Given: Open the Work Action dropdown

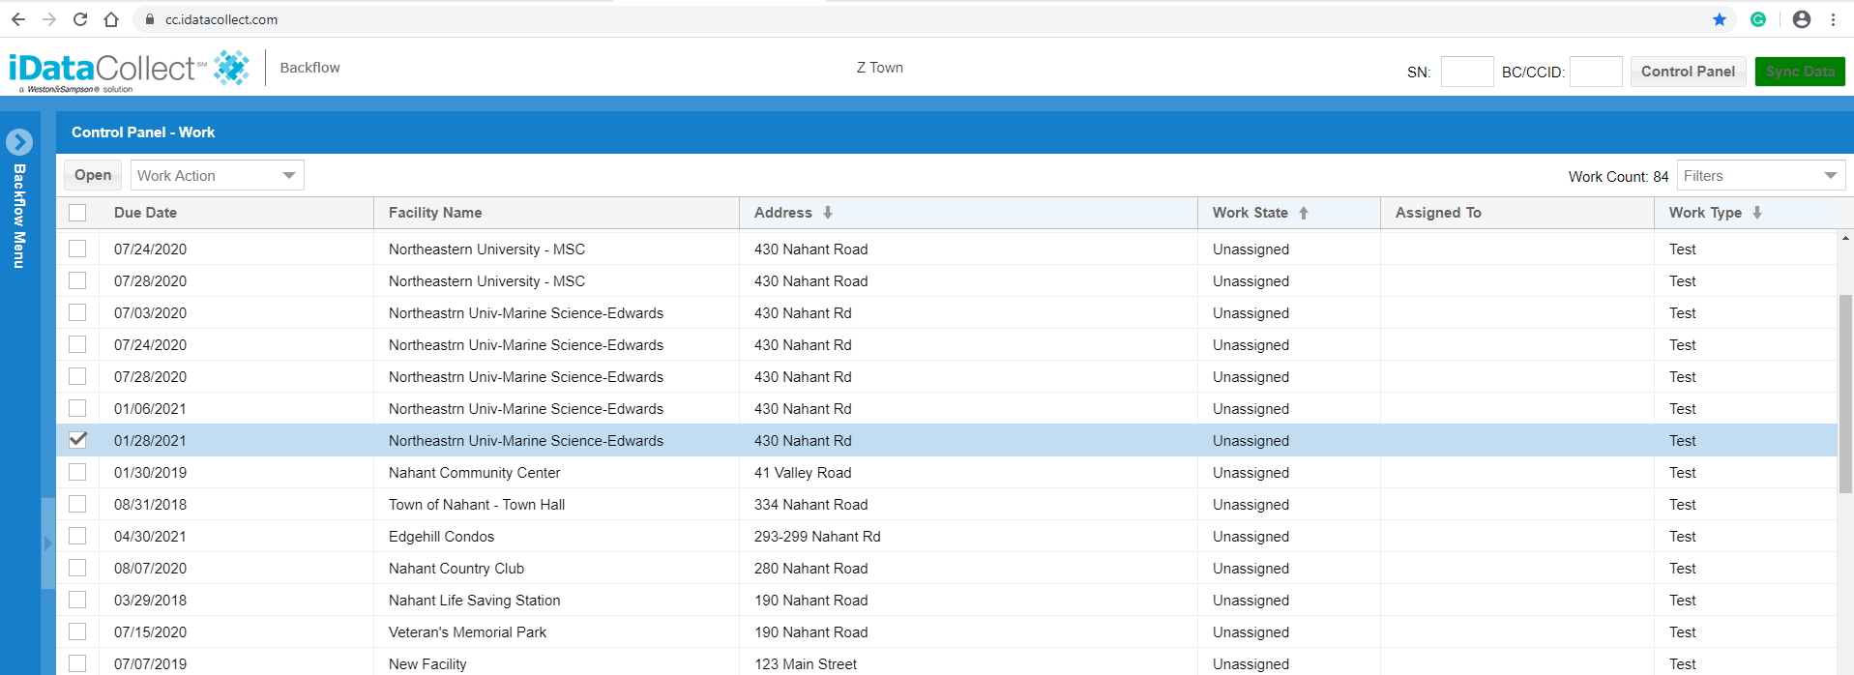Looking at the screenshot, I should point(217,175).
